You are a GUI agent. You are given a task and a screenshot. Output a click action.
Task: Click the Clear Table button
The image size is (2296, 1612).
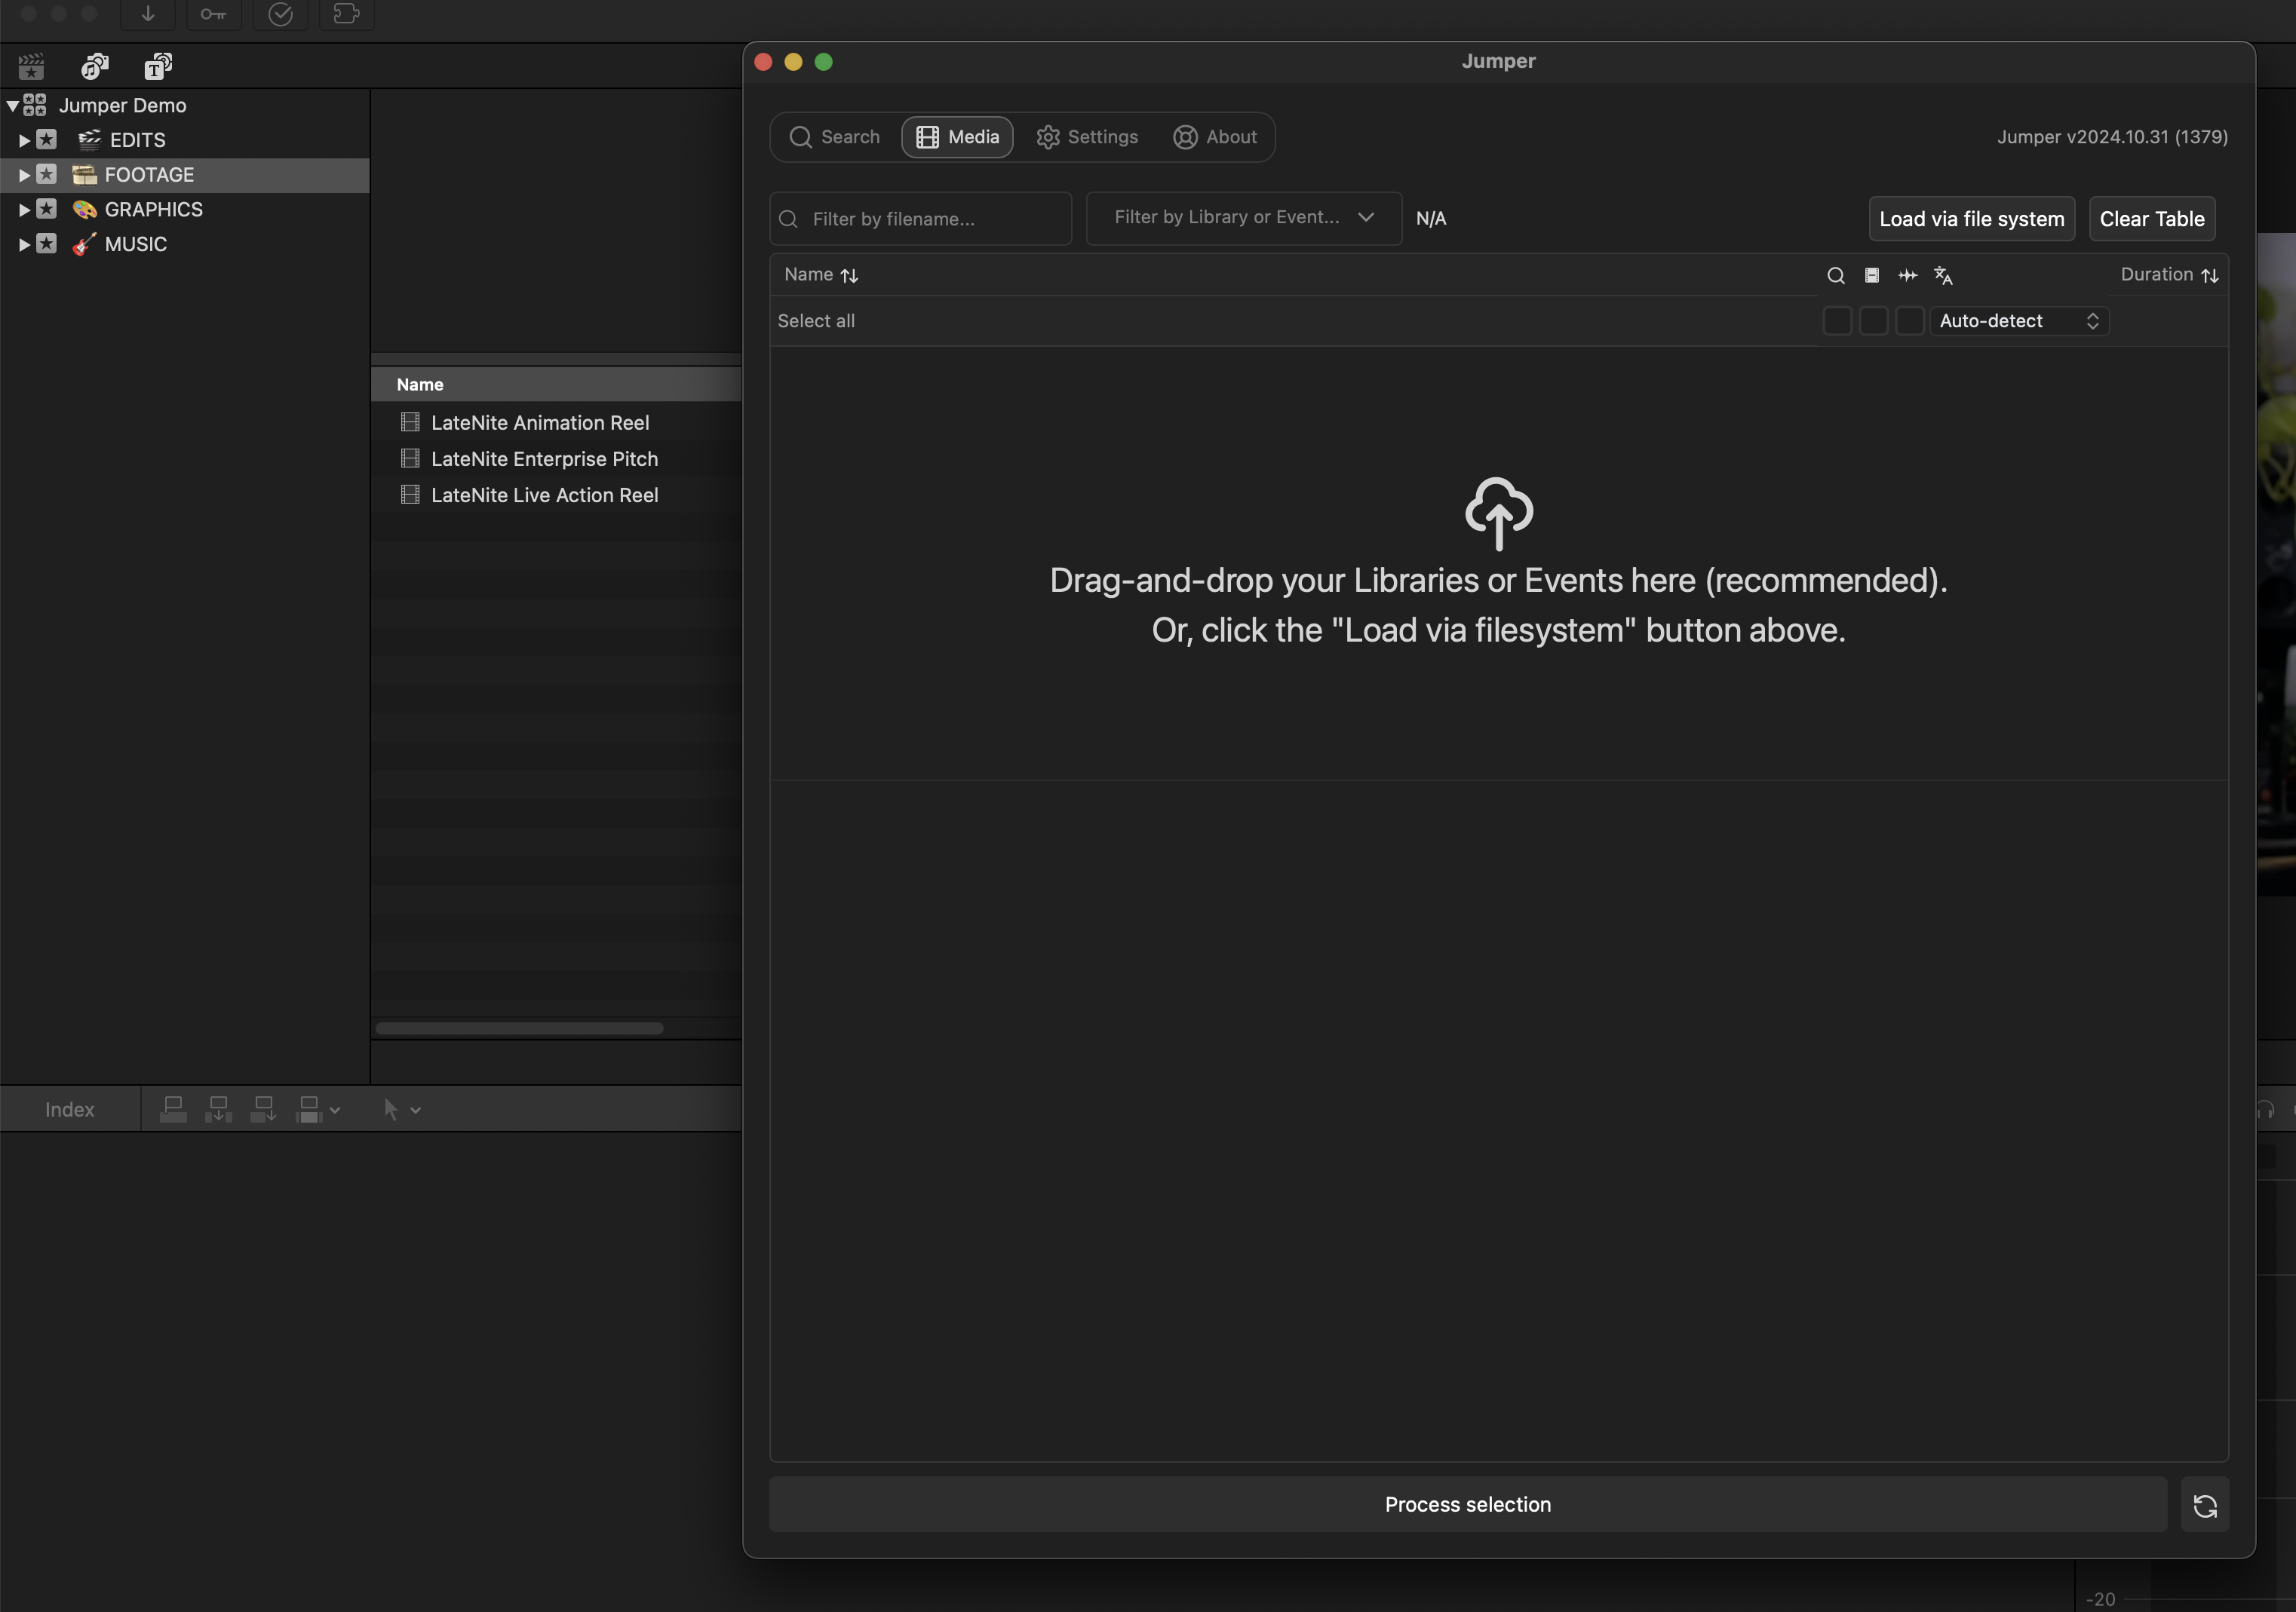coord(2151,219)
